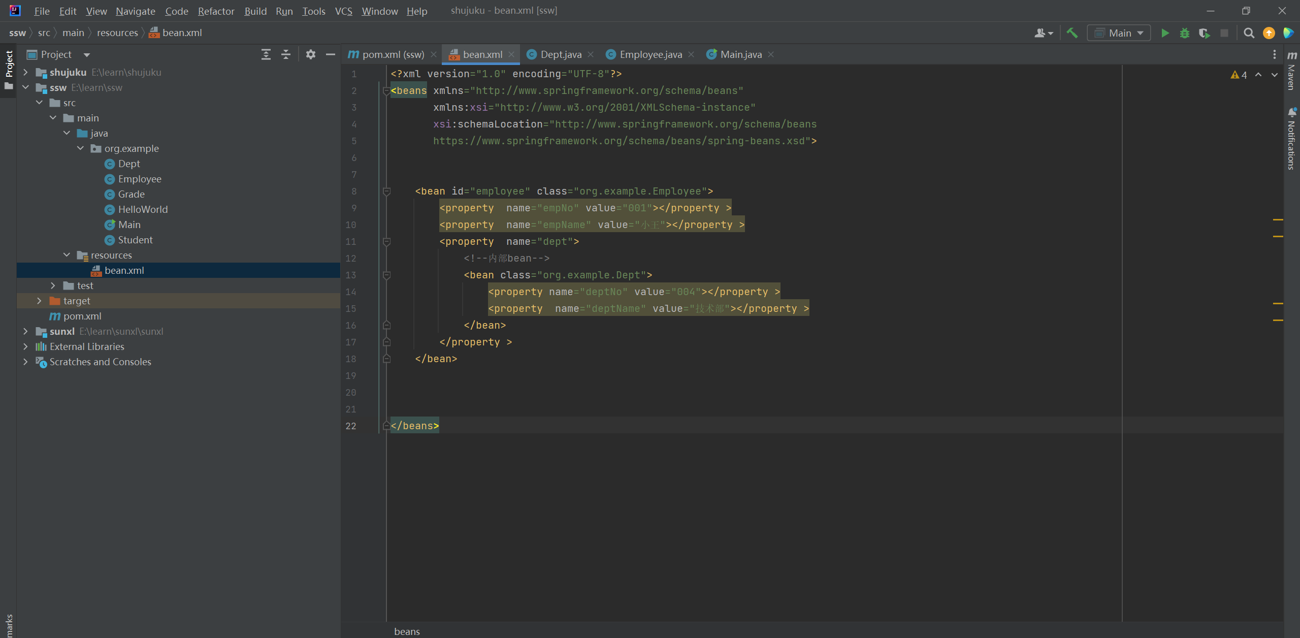This screenshot has width=1300, height=638.
Task: Open the Refactor menu
Action: pyautogui.click(x=216, y=11)
